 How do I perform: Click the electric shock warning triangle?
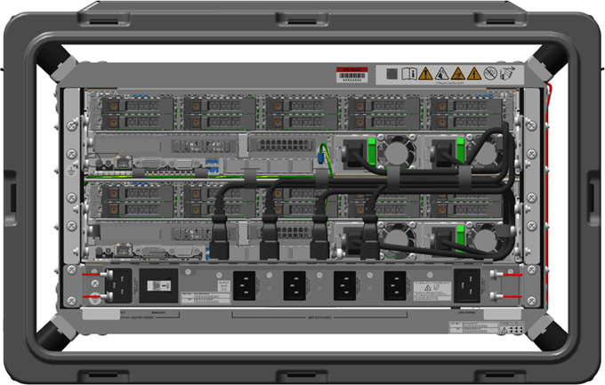click(x=474, y=73)
